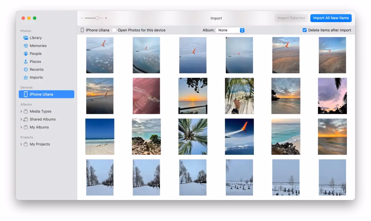Enable Open Photos for this device
This screenshot has height=221, width=371.
coord(114,30)
